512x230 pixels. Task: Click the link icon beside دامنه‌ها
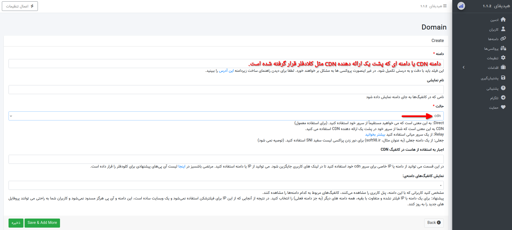[x=503, y=39]
